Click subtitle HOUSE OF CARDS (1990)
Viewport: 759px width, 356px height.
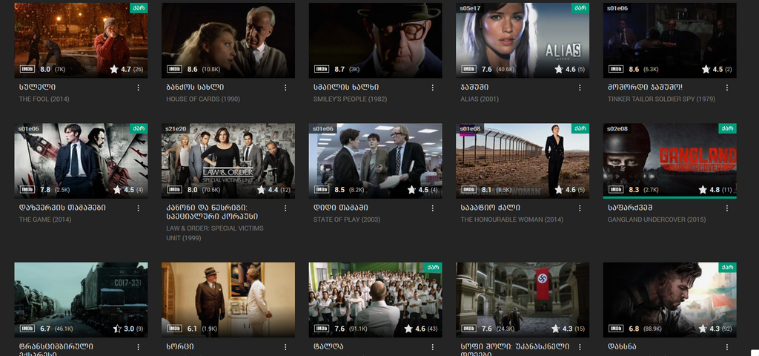tap(203, 99)
